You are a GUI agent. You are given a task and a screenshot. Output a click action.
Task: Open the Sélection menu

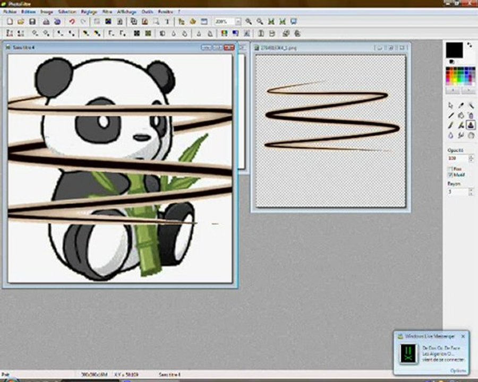(67, 12)
